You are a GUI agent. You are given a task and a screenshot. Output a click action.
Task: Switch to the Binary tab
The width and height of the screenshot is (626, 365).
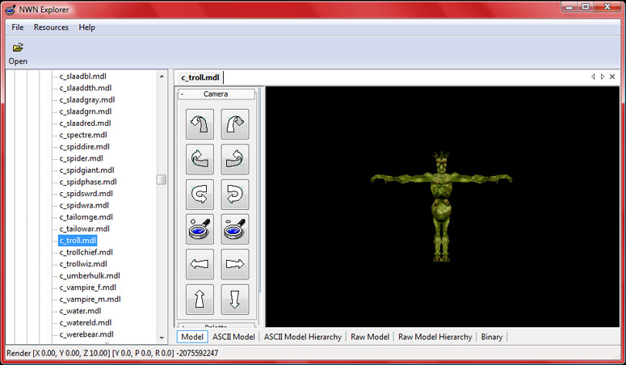491,337
